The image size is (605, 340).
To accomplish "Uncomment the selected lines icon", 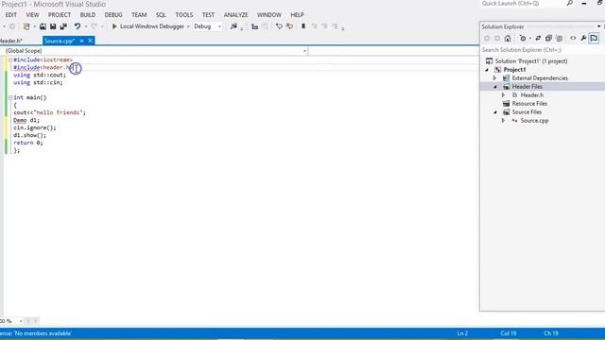I will click(x=289, y=26).
